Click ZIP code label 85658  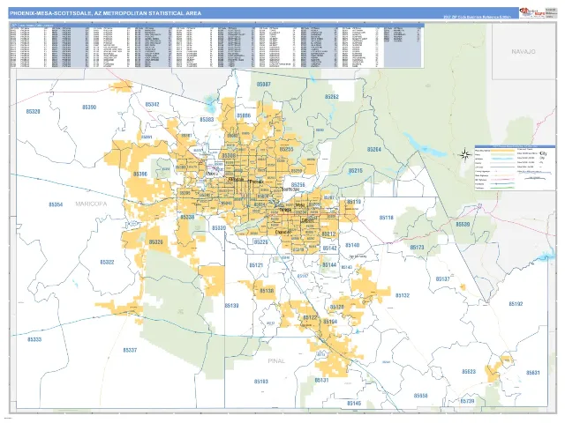tap(420, 396)
